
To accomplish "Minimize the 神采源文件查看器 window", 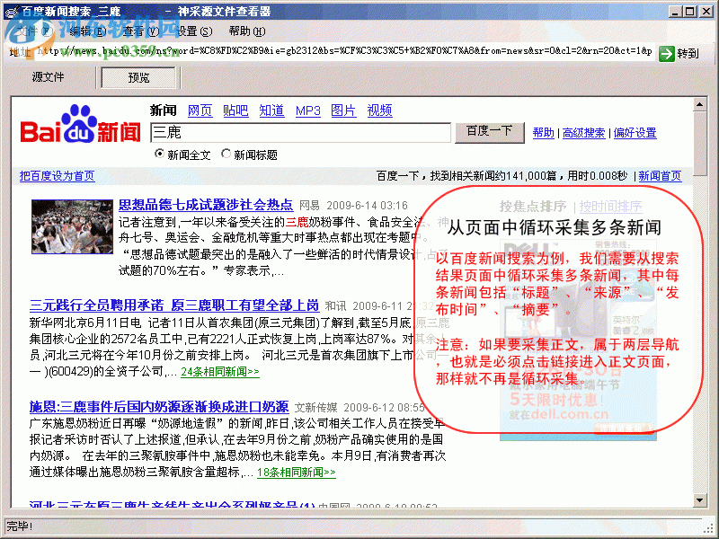I will tap(675, 12).
